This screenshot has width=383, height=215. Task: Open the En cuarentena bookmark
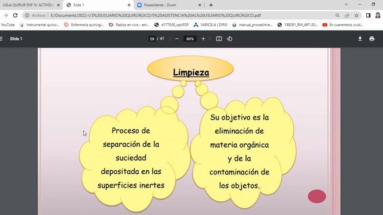click(343, 25)
